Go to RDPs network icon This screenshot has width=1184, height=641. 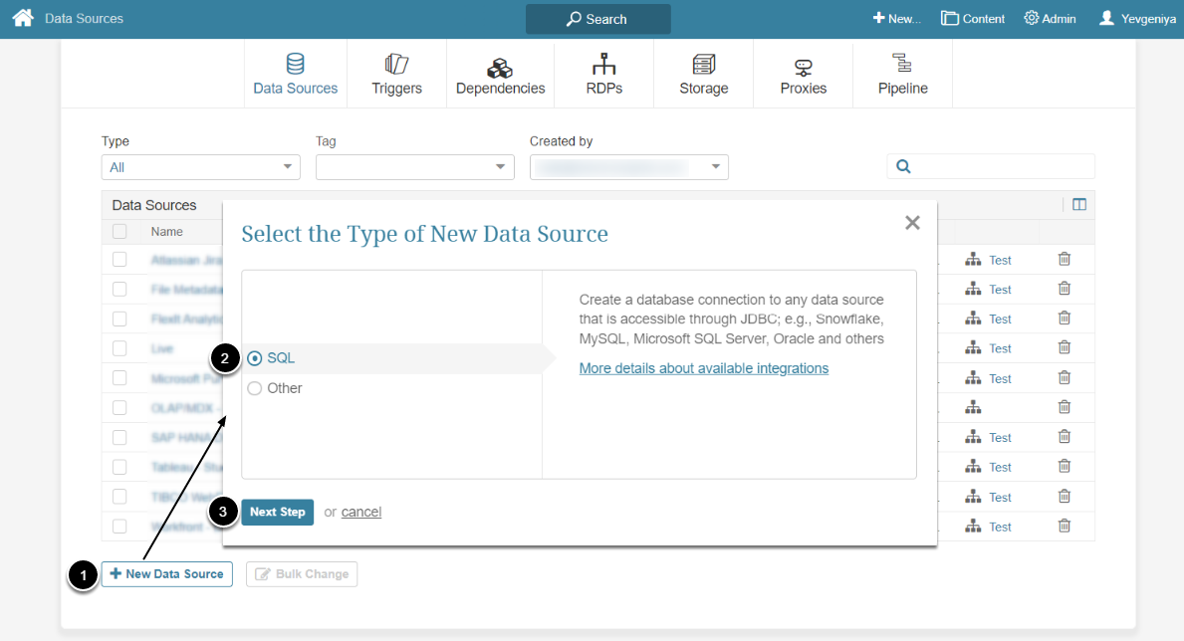click(603, 65)
